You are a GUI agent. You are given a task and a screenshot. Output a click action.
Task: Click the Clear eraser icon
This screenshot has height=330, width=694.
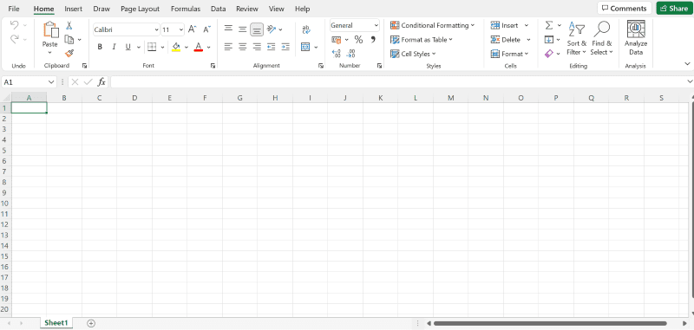(x=549, y=53)
